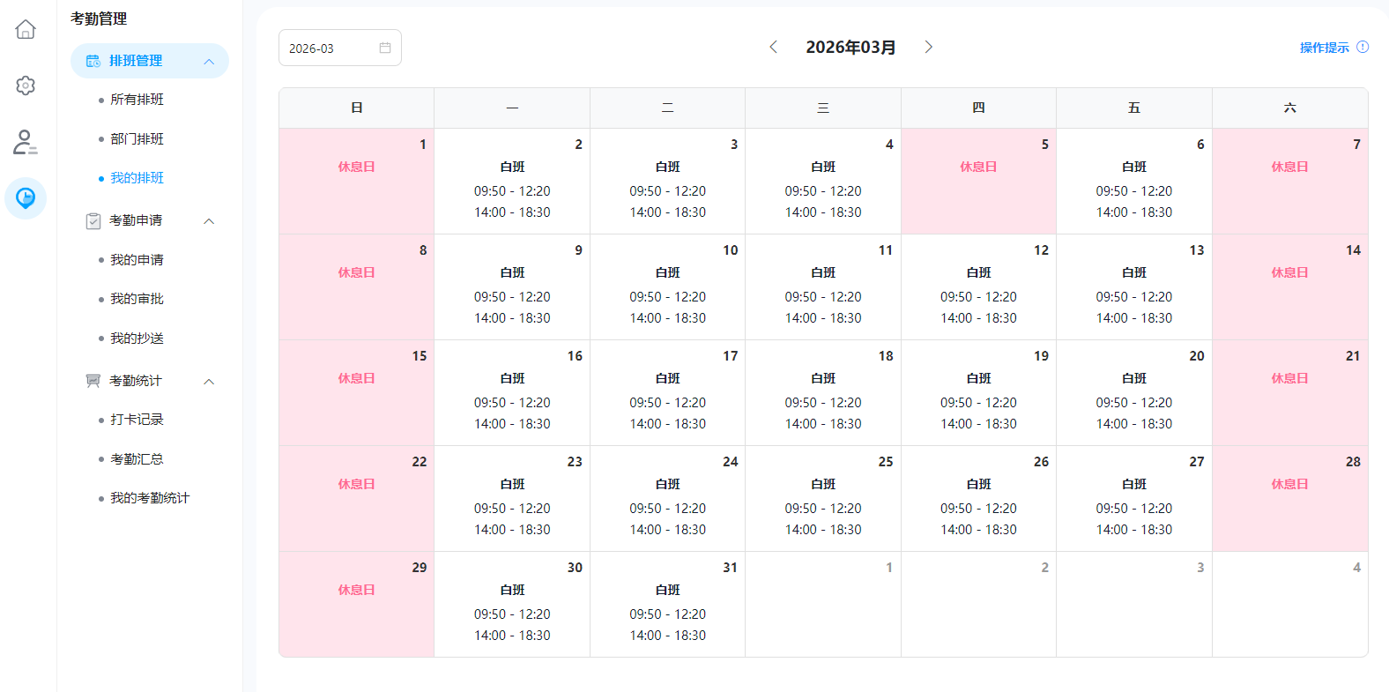Go to previous month with left arrow
Viewport: 1389px width, 692px height.
click(773, 47)
